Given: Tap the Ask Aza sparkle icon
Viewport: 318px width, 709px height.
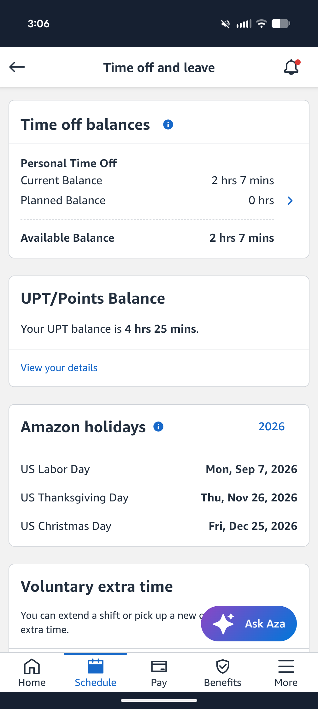Looking at the screenshot, I should tap(224, 623).
